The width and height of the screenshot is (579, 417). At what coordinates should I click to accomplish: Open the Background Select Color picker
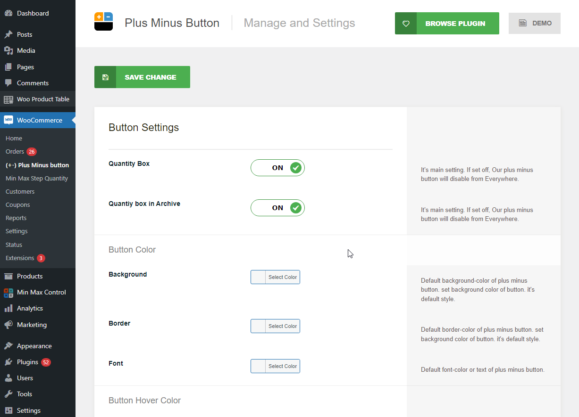282,277
